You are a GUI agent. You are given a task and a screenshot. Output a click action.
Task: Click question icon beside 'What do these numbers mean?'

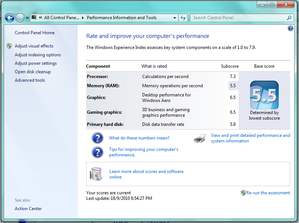click(97, 138)
